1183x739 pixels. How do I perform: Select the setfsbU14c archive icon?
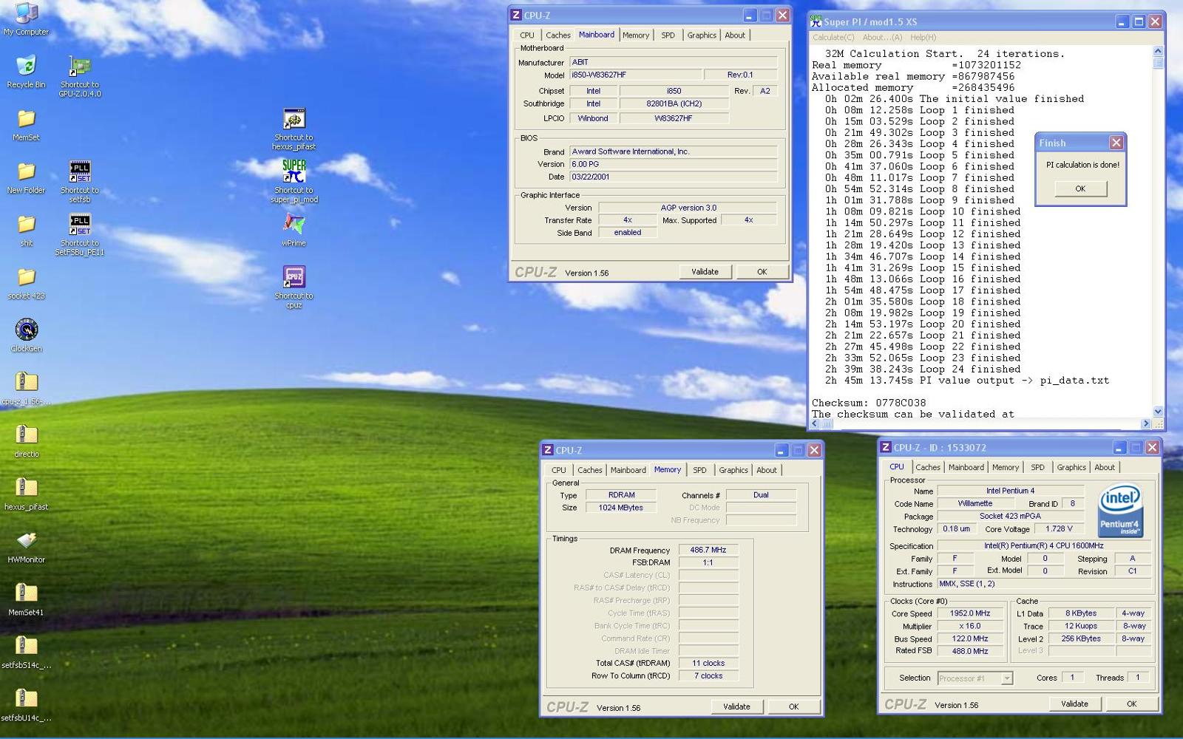26,705
